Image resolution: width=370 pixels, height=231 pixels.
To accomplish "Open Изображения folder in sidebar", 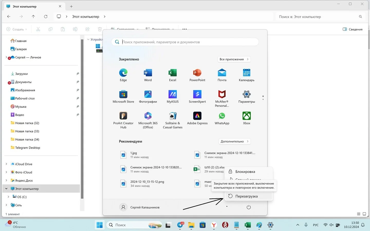I will [25, 90].
